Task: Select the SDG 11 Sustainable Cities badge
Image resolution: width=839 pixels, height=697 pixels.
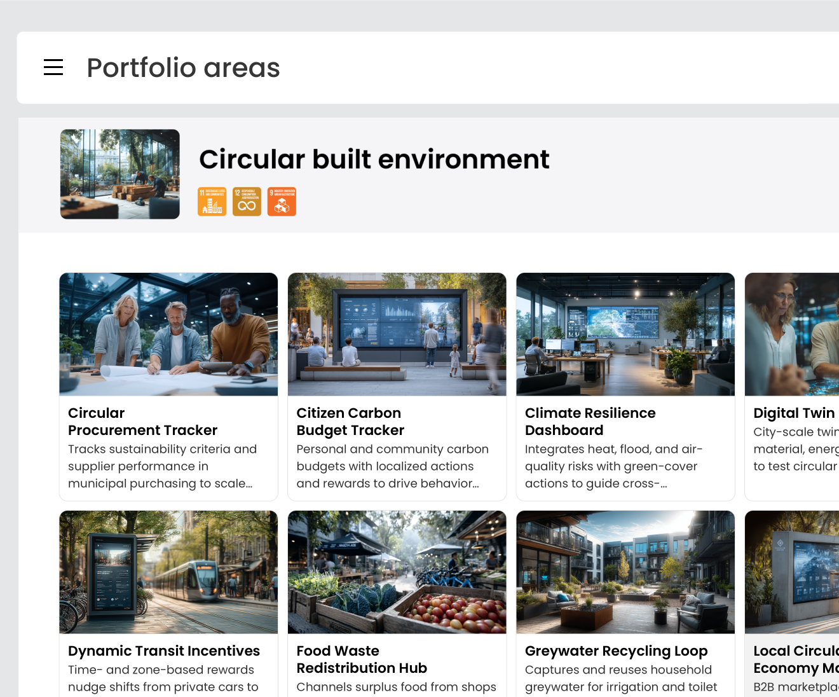Action: tap(212, 201)
